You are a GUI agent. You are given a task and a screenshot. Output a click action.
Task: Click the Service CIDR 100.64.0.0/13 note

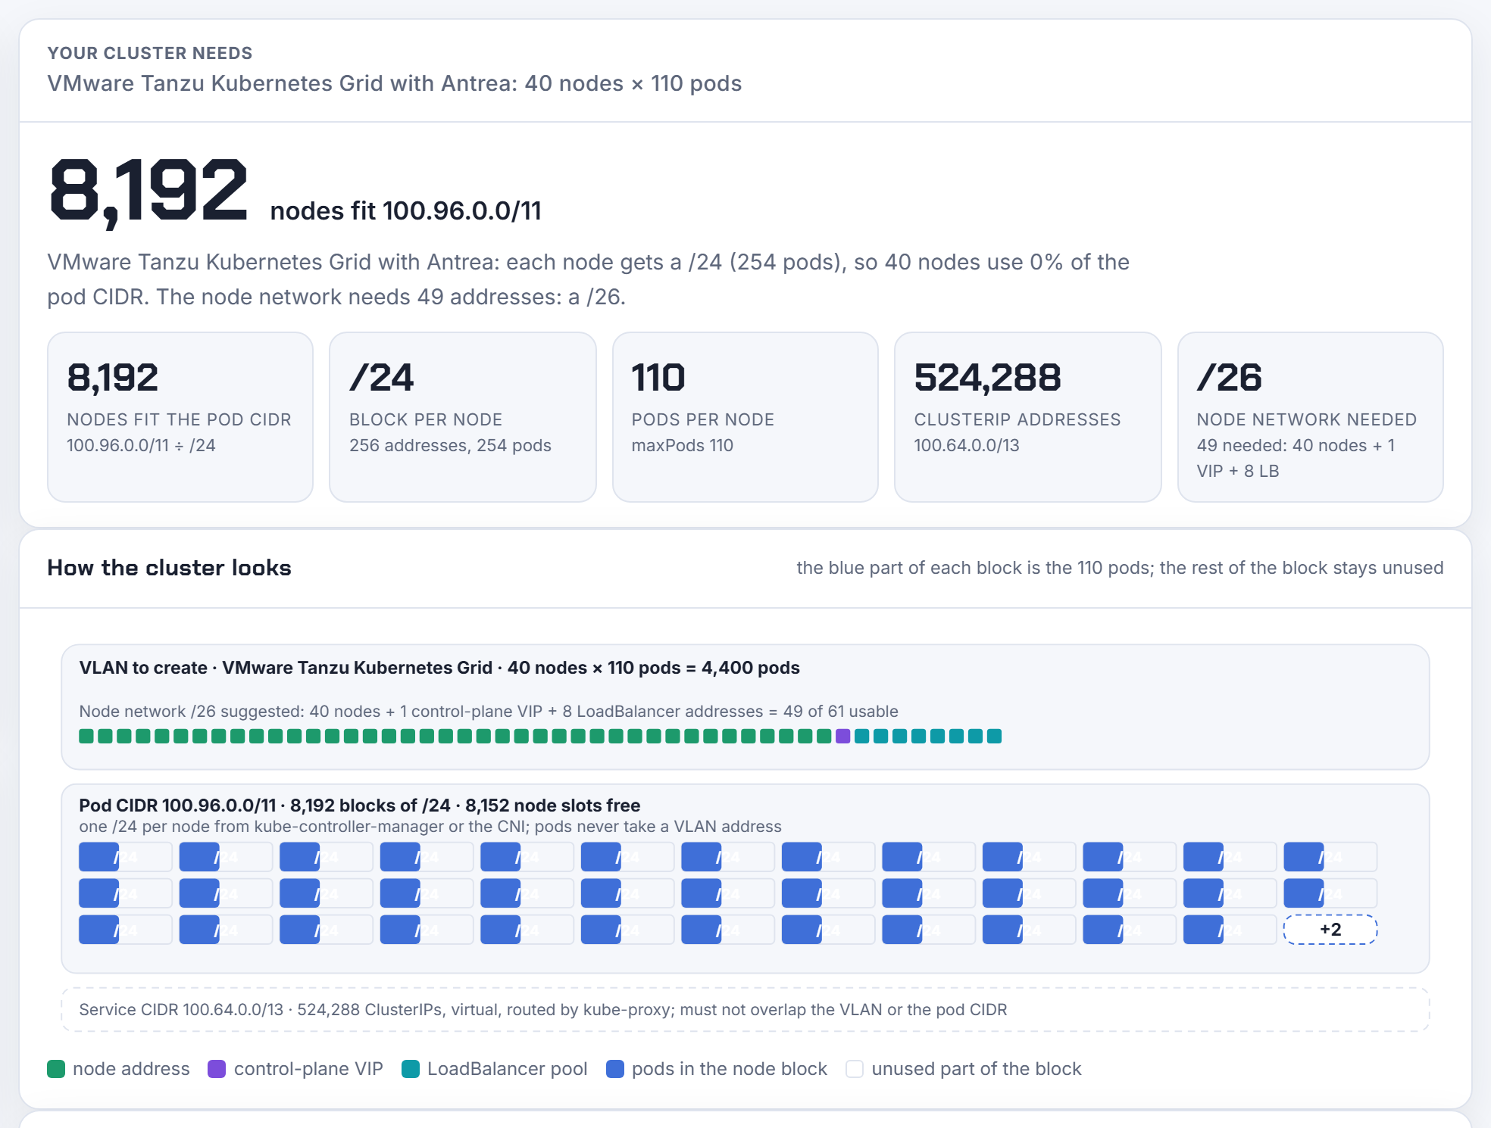pos(745,1010)
